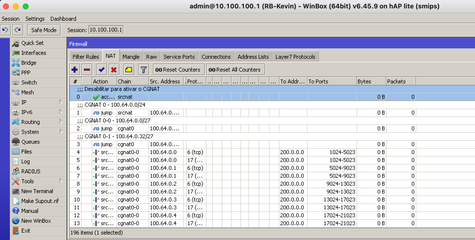Screen dimensions: 475x240
Task: Open the comment editor for selected rule
Action: click(129, 69)
